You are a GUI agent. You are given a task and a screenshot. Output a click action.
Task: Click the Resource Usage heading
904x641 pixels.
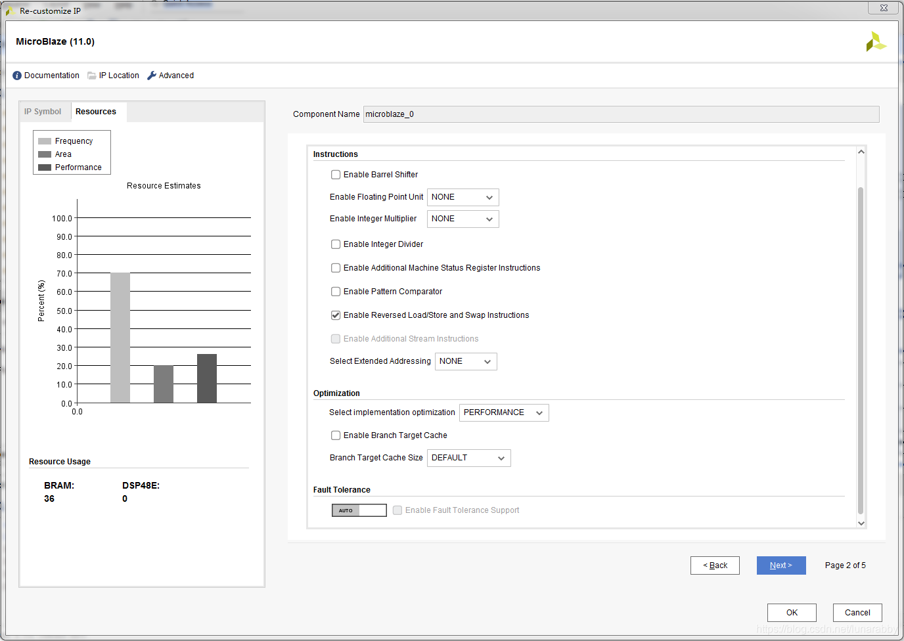pos(60,462)
